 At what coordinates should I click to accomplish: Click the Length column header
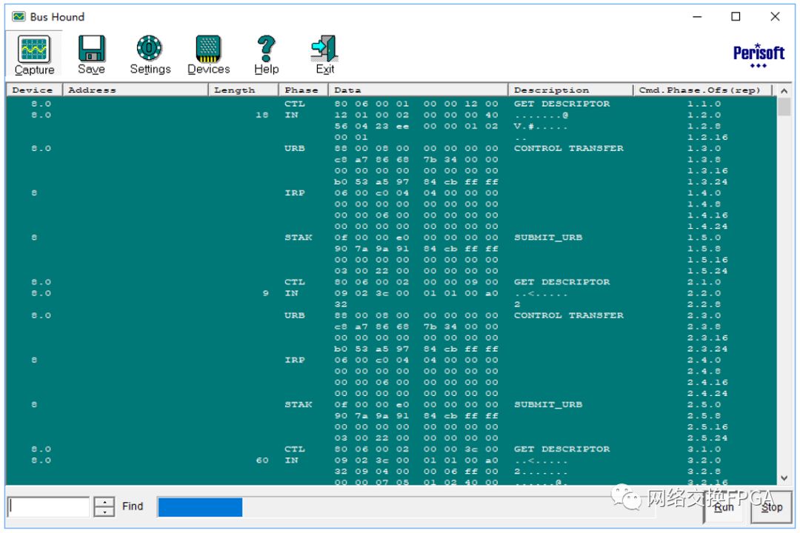coord(244,90)
